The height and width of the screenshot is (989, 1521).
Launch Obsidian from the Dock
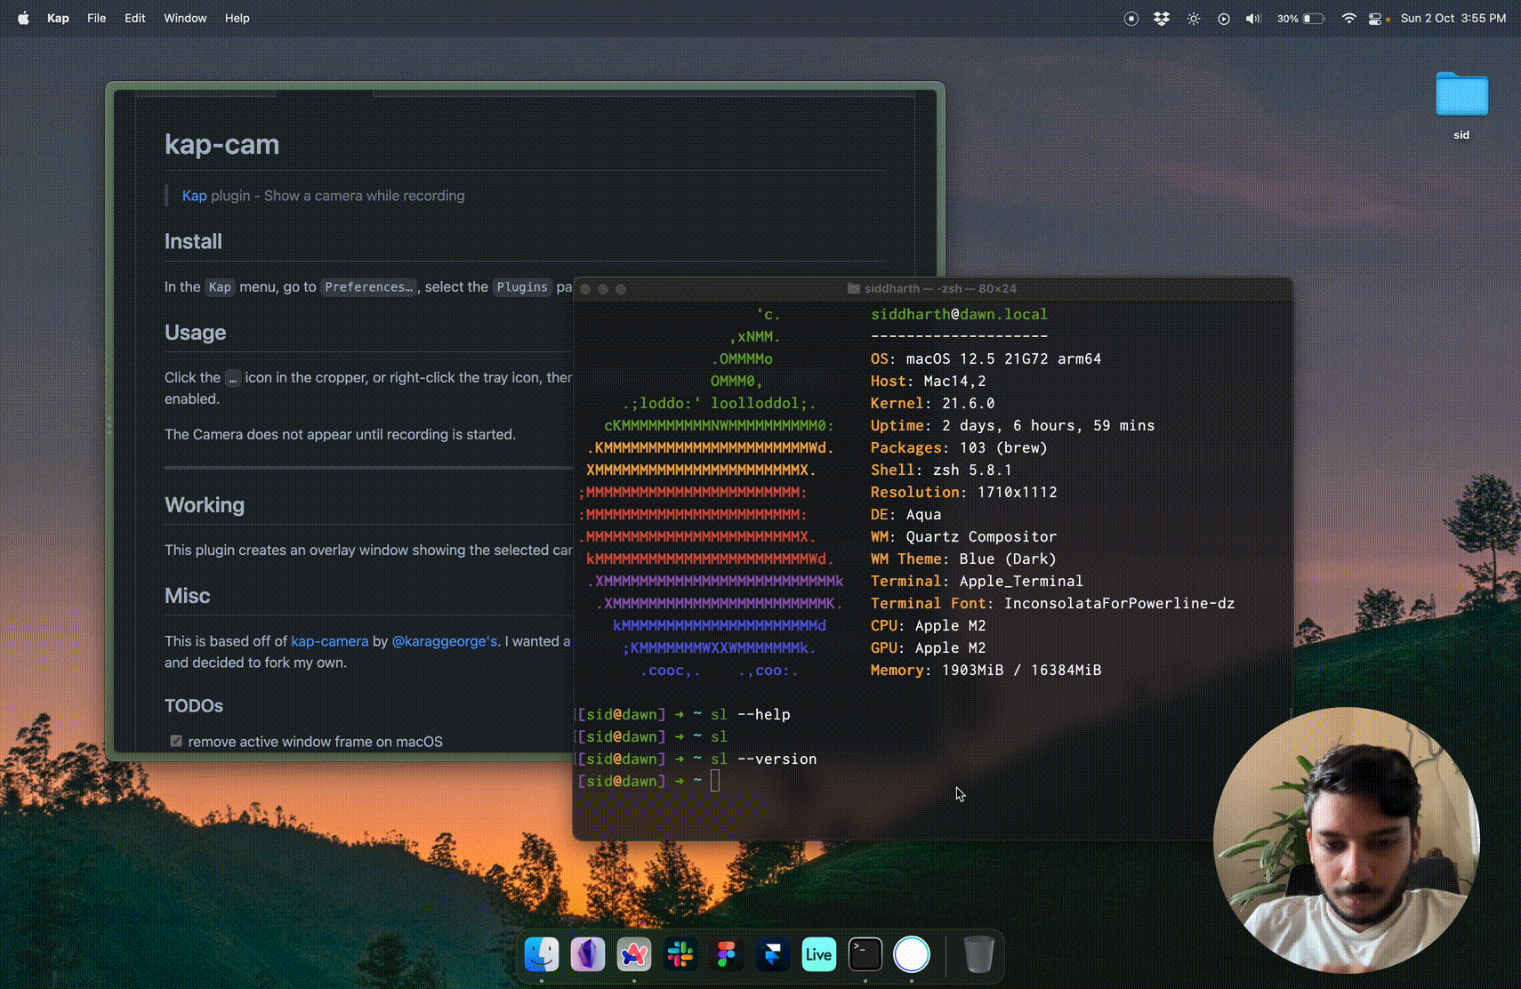point(588,954)
